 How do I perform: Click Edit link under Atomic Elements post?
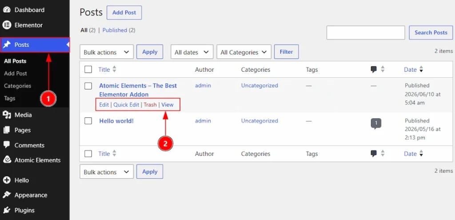104,104
